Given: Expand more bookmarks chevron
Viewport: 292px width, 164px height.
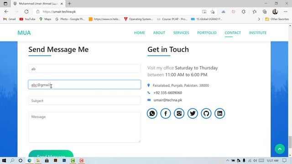Looking at the screenshot, I should [x=259, y=19].
